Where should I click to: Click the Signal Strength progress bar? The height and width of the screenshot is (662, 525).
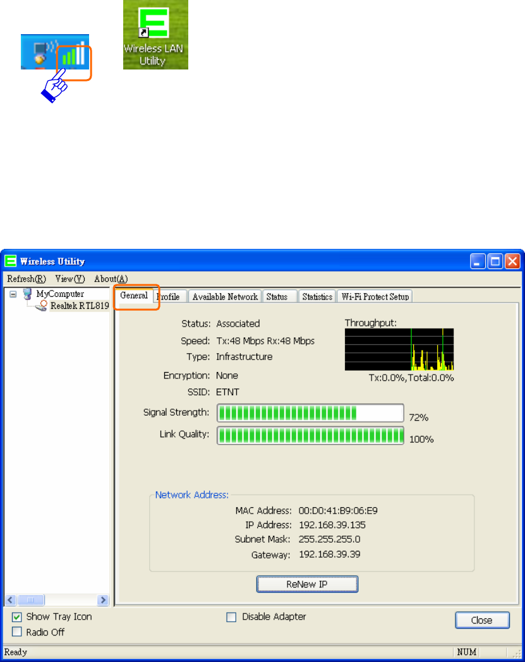[310, 413]
